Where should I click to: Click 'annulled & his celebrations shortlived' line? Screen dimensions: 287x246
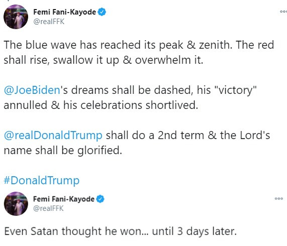101,105
